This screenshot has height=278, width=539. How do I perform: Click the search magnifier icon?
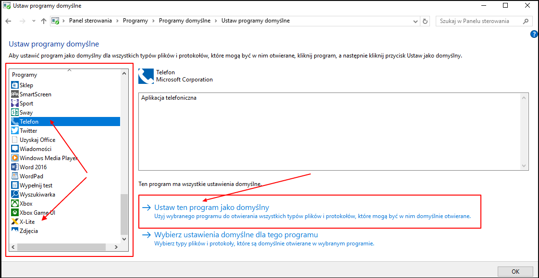coord(525,21)
